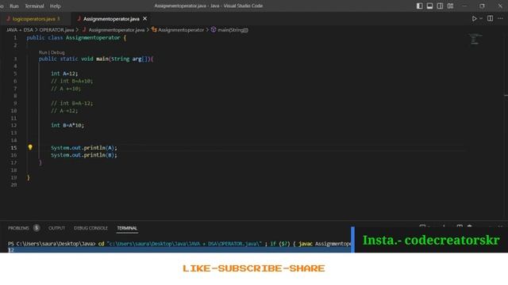Toggle bottom panel layout icon
Image resolution: width=508 pixels, height=285 pixels.
(x=429, y=6)
